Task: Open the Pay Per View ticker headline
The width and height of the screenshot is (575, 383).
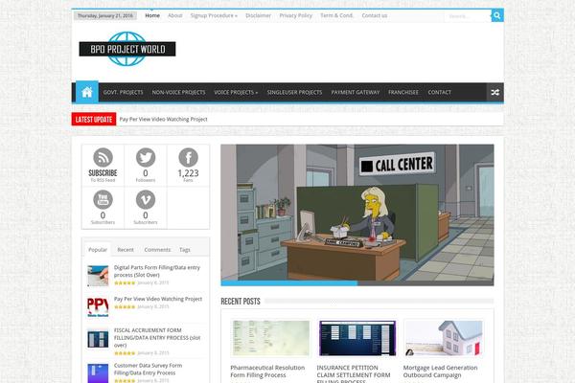Action: pyautogui.click(x=163, y=119)
